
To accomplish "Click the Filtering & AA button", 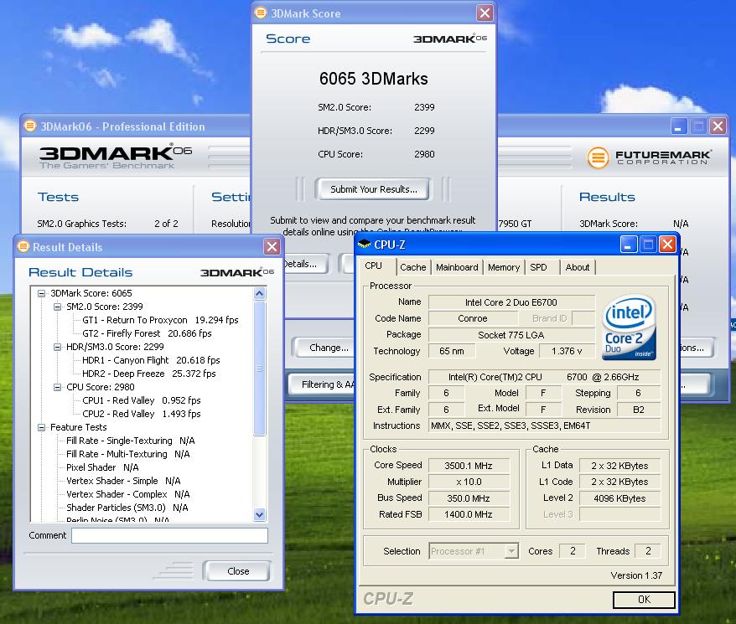I will coord(322,384).
